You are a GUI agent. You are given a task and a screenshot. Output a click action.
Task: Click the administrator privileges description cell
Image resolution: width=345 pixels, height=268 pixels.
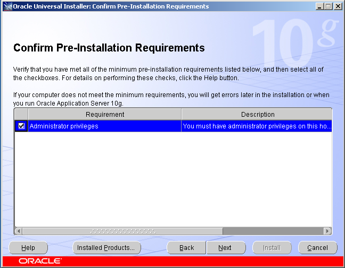click(x=257, y=126)
